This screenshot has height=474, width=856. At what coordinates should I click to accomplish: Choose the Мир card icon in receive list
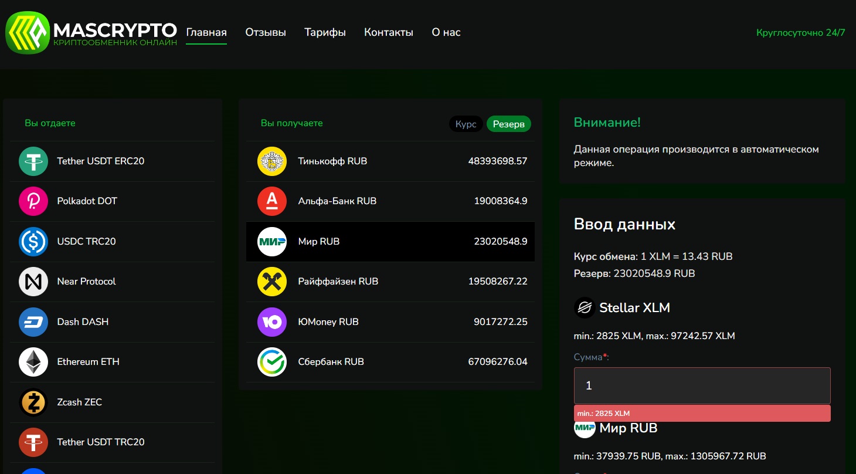click(272, 242)
